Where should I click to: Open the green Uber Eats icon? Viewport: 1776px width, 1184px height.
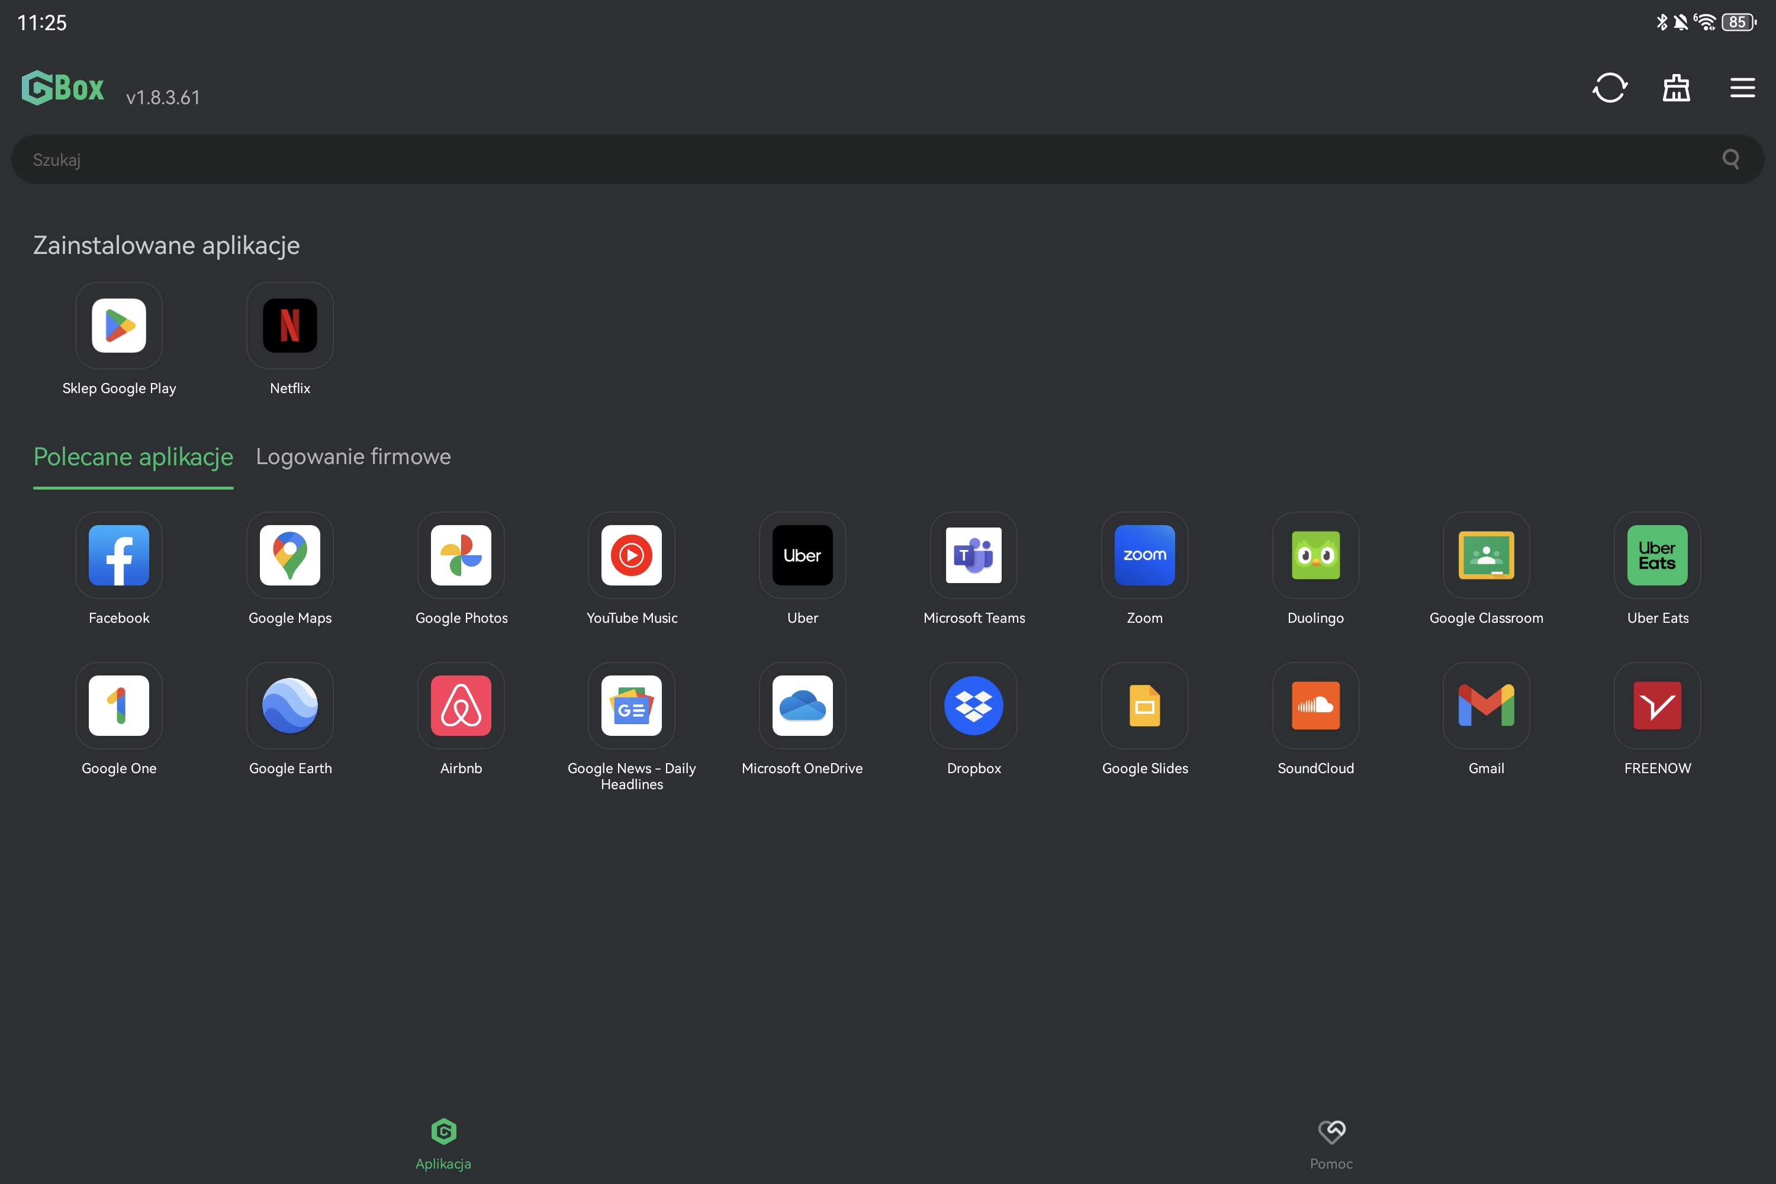[x=1658, y=555]
